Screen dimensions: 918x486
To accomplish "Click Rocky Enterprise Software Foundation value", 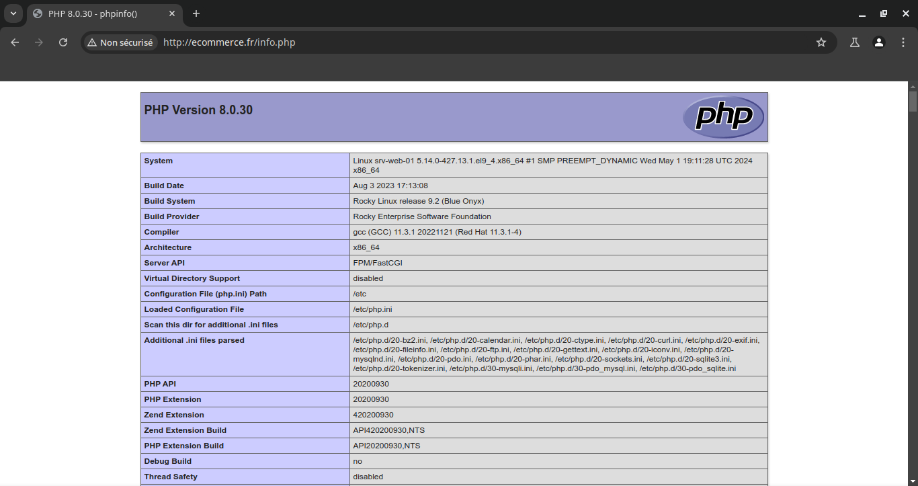I will click(x=422, y=216).
